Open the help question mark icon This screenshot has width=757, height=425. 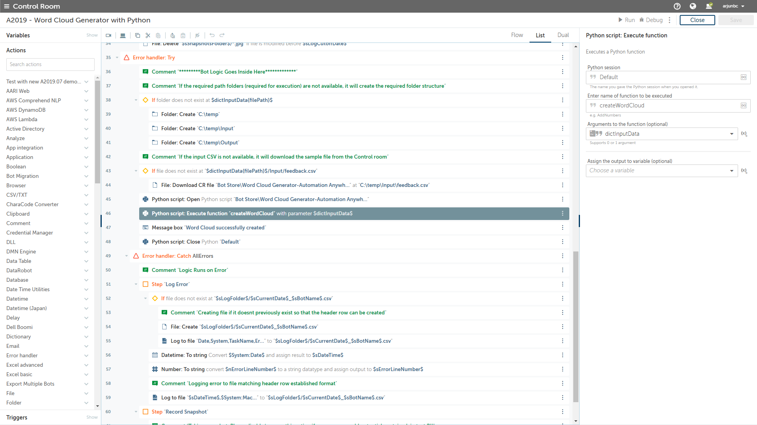point(677,6)
